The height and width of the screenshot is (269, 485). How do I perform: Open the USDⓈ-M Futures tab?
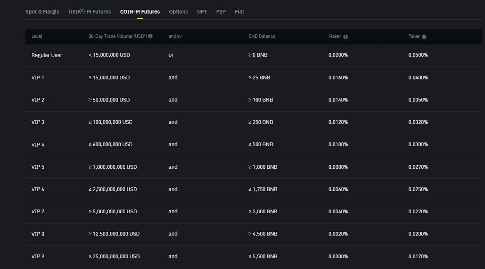pyautogui.click(x=90, y=12)
